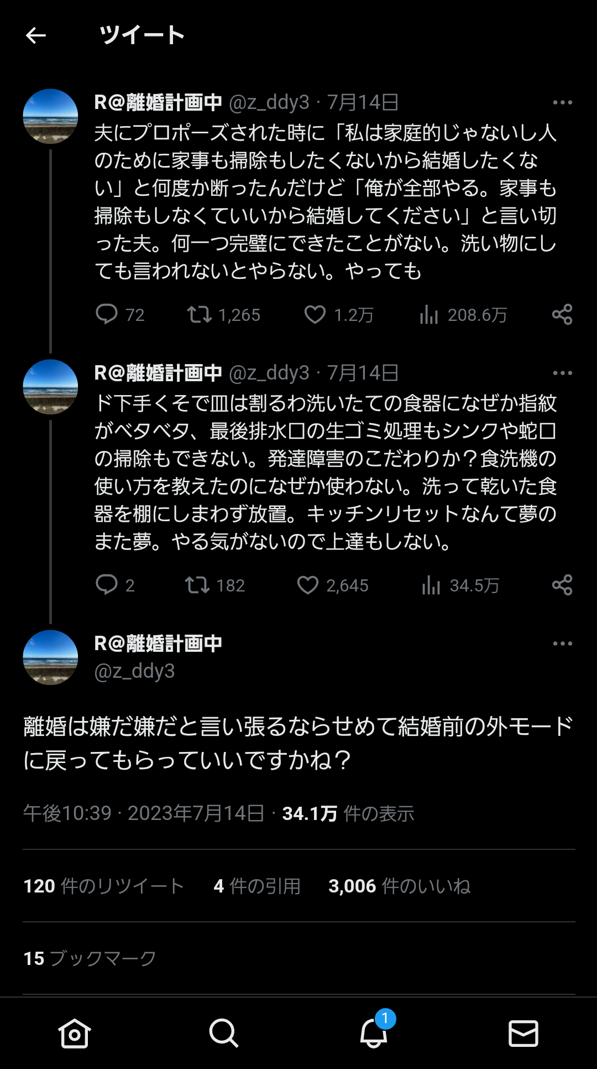Retweet the second tweet showing 182
597x1069 pixels.
197,585
